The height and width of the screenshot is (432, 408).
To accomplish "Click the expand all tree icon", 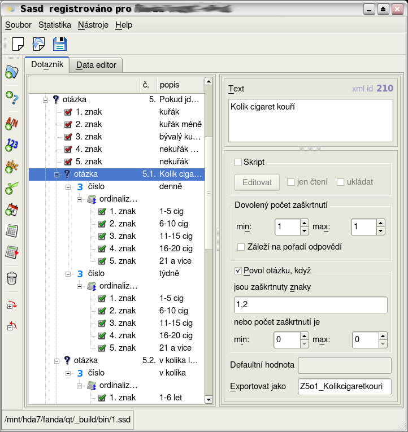I will (12, 305).
